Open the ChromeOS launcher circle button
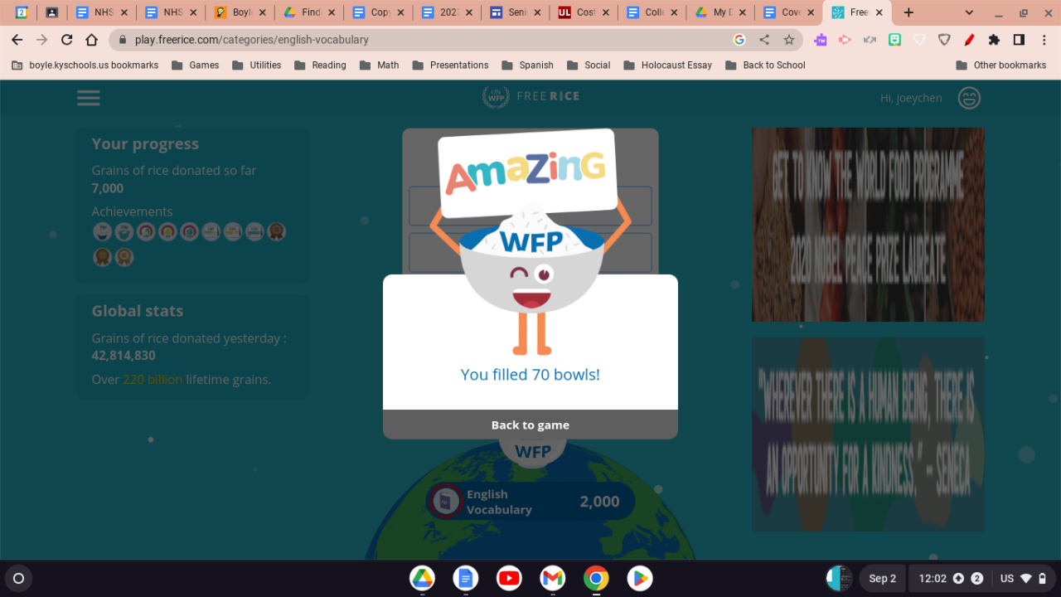Viewport: 1061px width, 597px height. click(19, 578)
